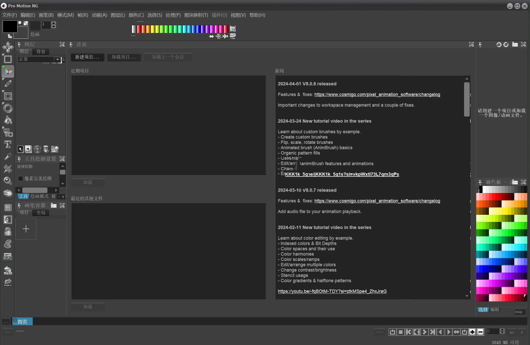Increase the frame number stepper

pyautogui.click(x=502, y=330)
